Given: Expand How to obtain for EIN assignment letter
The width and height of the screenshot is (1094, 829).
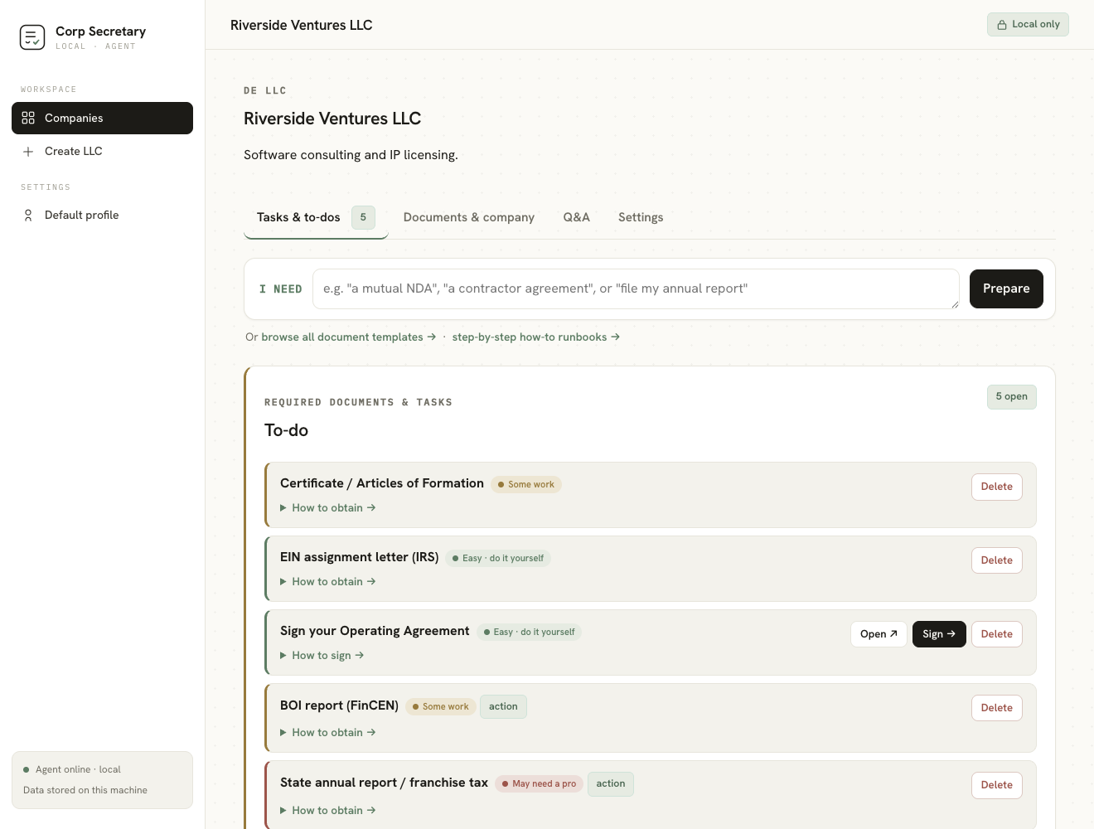Looking at the screenshot, I should (x=328, y=582).
